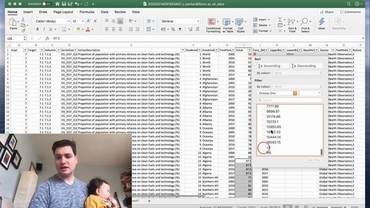The width and height of the screenshot is (370, 208).
Task: Toggle the AutoSave switch
Action: (46, 4)
